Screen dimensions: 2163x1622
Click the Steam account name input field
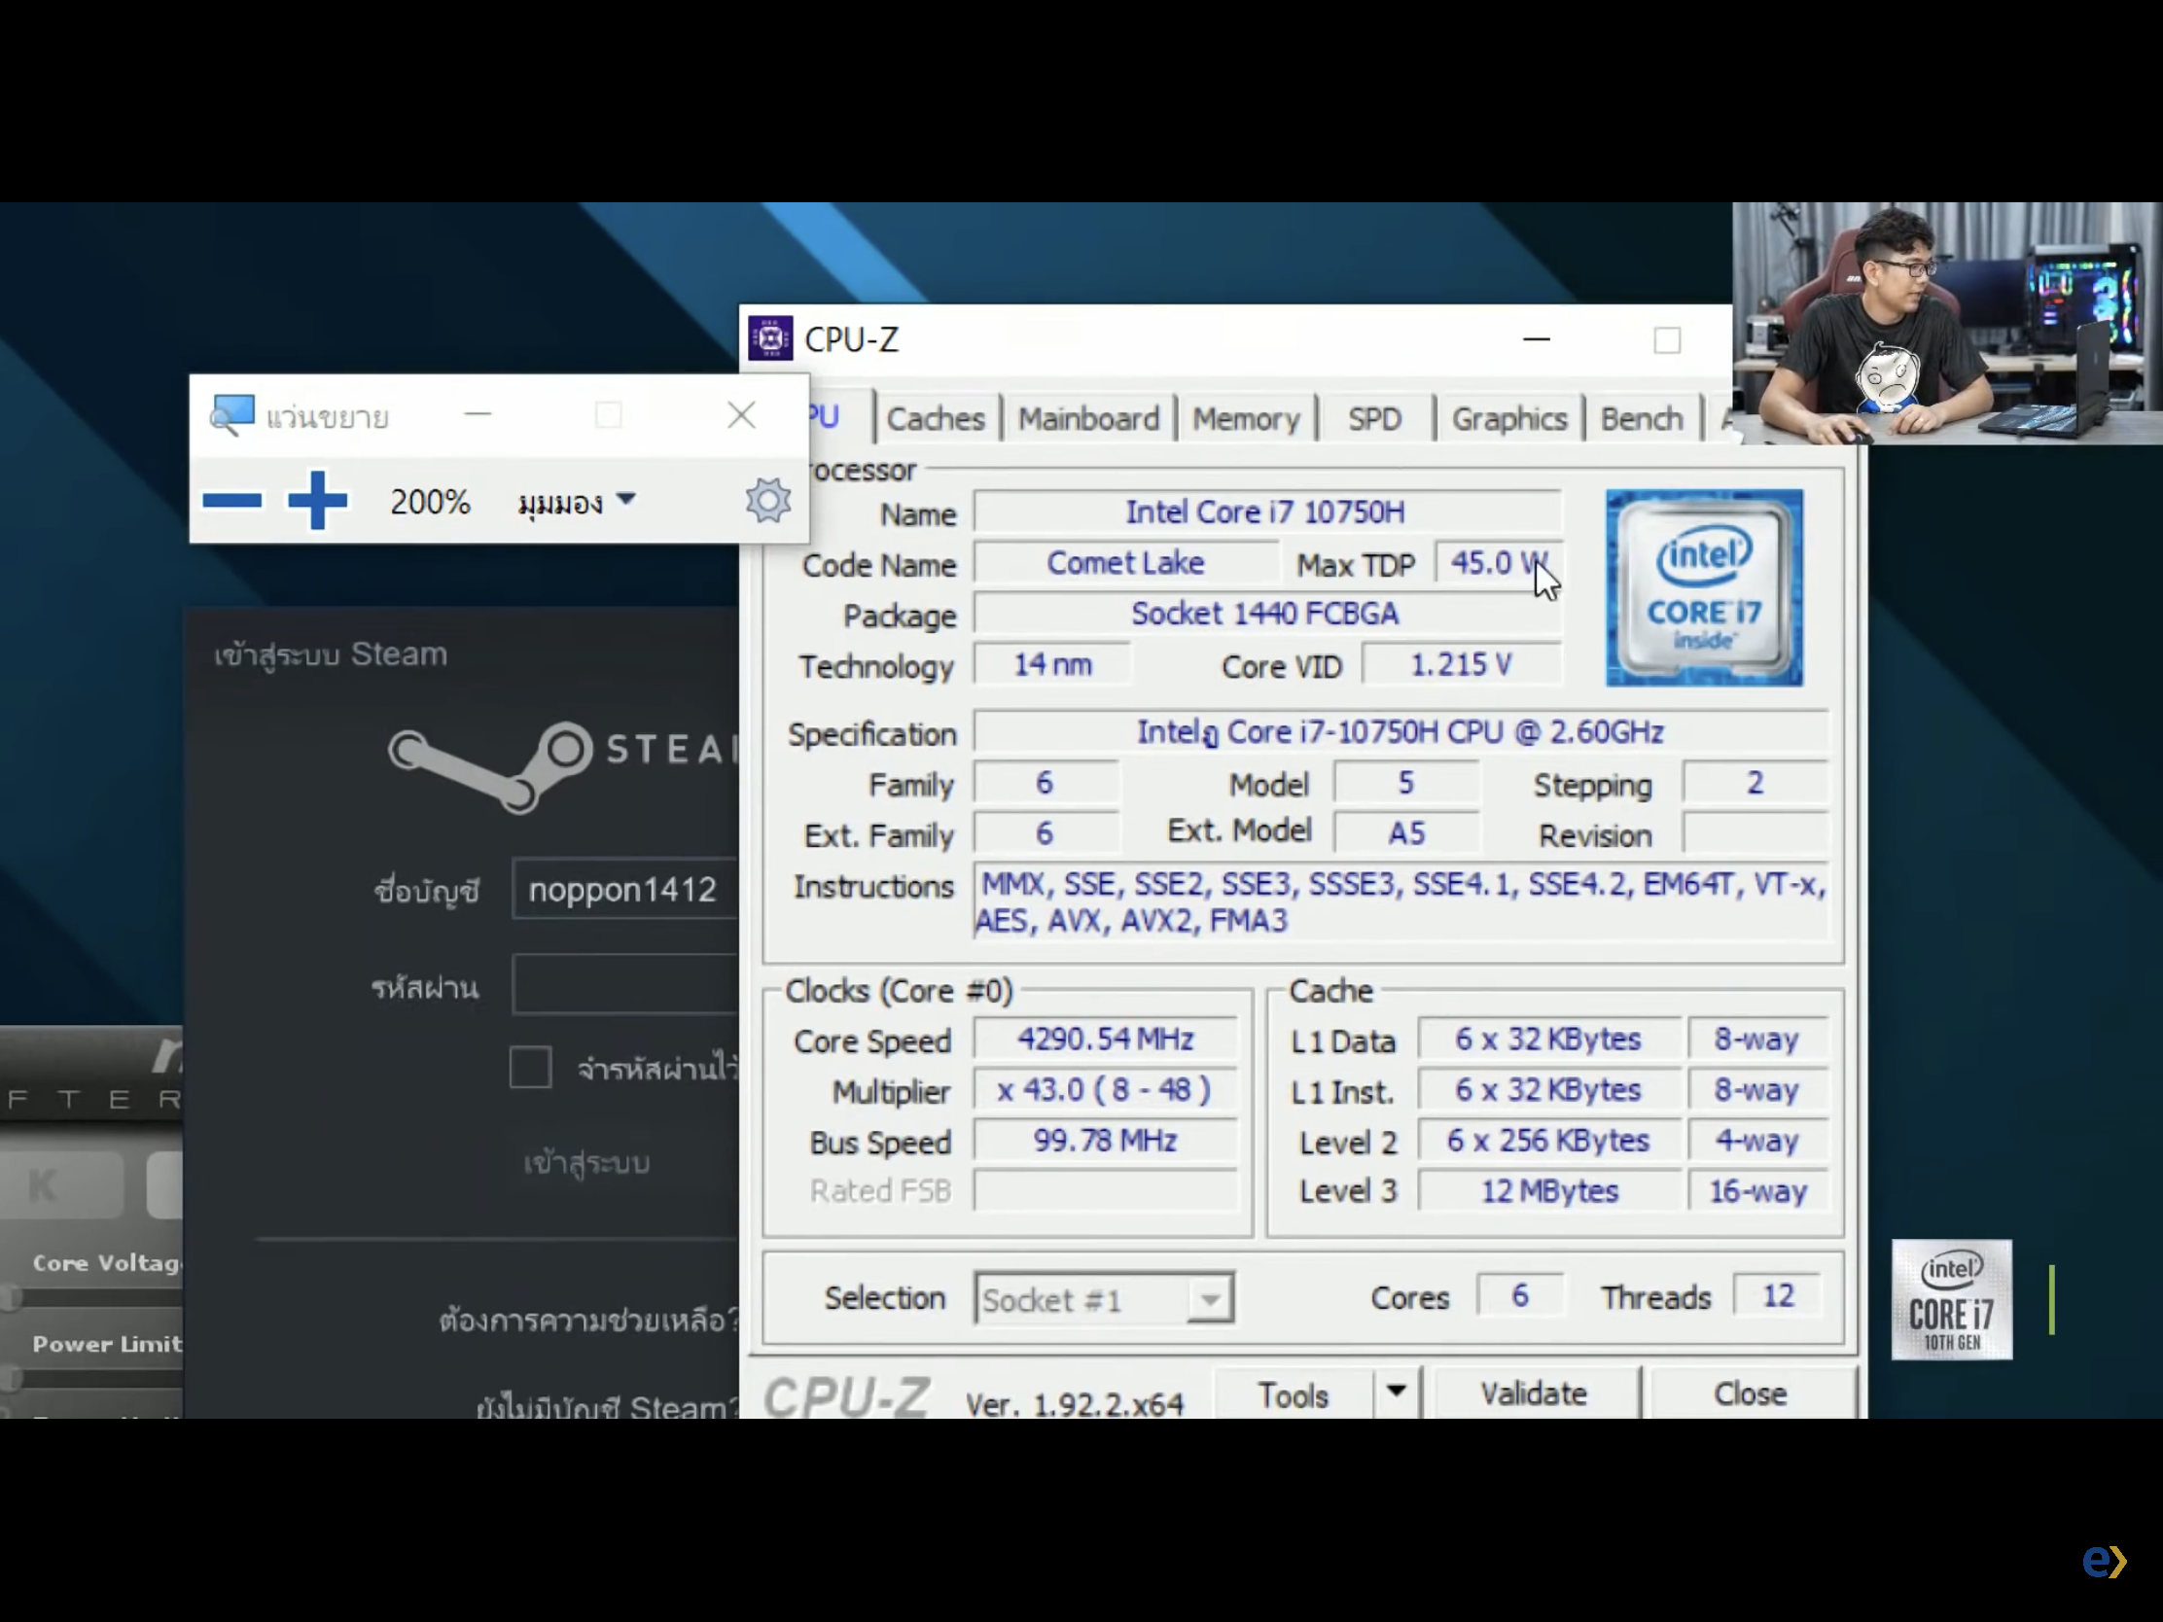click(624, 889)
